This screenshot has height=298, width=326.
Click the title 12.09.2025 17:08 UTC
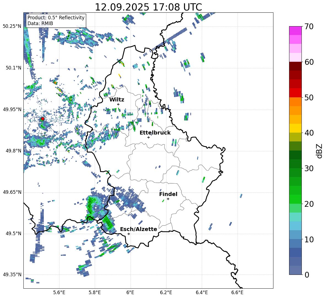148,7
